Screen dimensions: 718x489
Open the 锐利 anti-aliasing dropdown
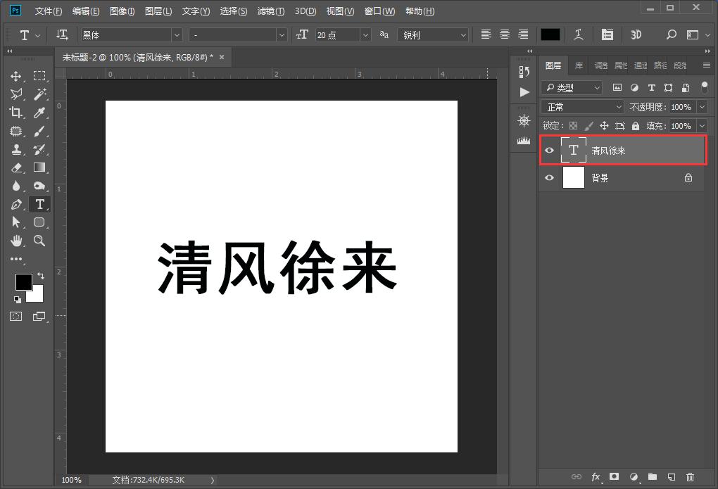(433, 34)
